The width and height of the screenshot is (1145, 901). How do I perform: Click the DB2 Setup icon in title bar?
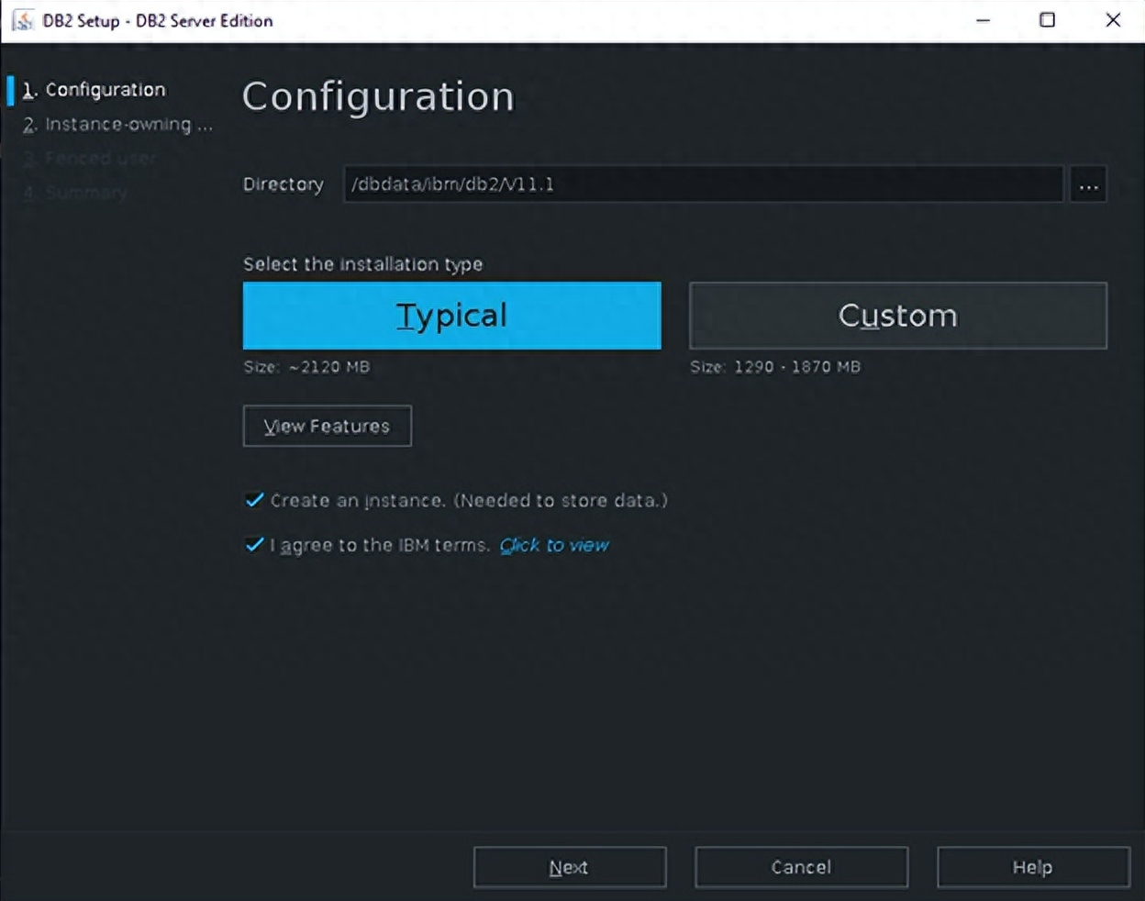pyautogui.click(x=22, y=20)
